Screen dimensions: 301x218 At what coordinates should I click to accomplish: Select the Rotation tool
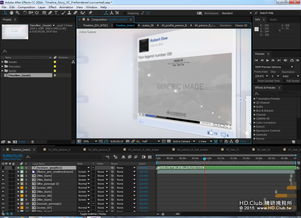pyautogui.click(x=25, y=13)
